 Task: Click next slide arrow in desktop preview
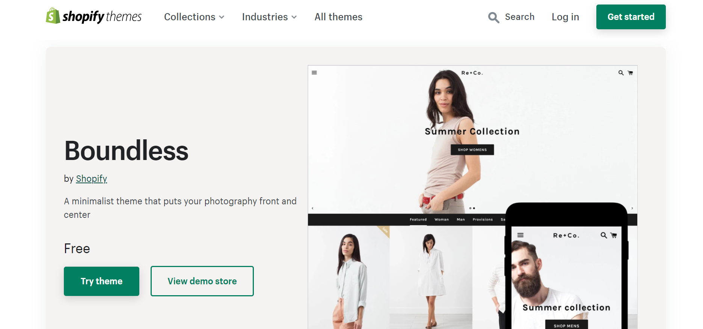click(632, 208)
